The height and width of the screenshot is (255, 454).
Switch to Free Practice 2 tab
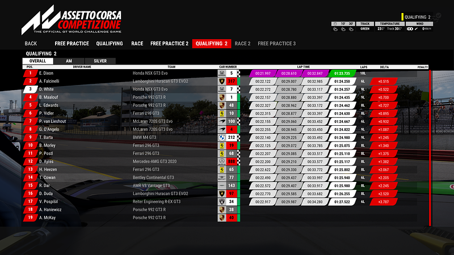click(x=169, y=44)
